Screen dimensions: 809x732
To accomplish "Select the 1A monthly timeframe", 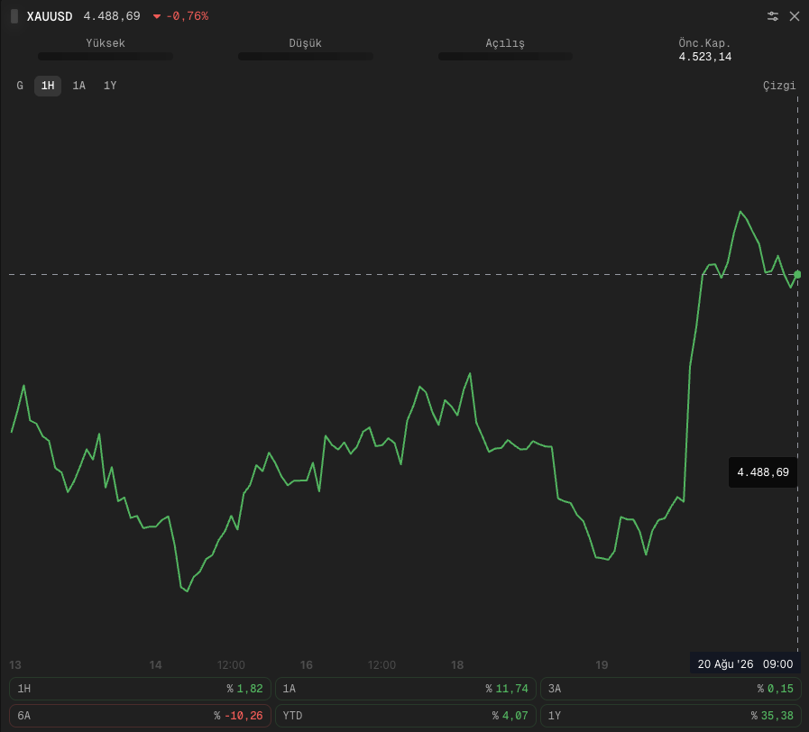I will (x=79, y=86).
